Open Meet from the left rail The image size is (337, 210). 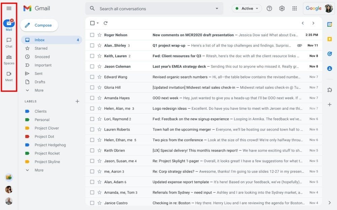9,76
